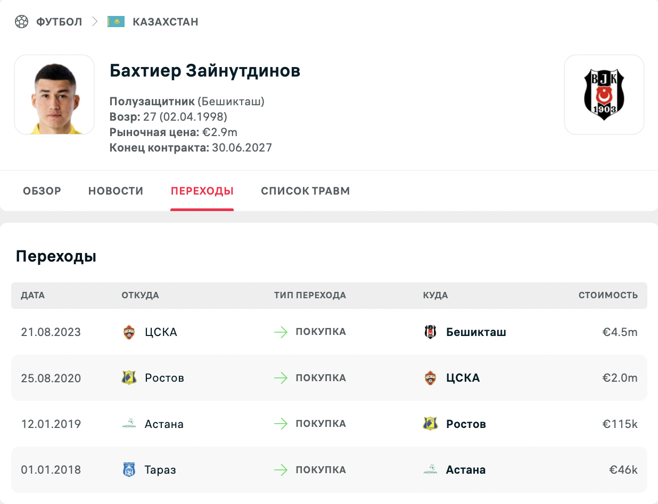Click the Kazakhstan flag icon

point(116,22)
